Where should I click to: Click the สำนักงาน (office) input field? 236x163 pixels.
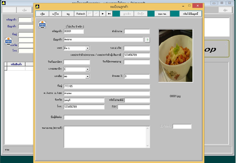(137, 31)
